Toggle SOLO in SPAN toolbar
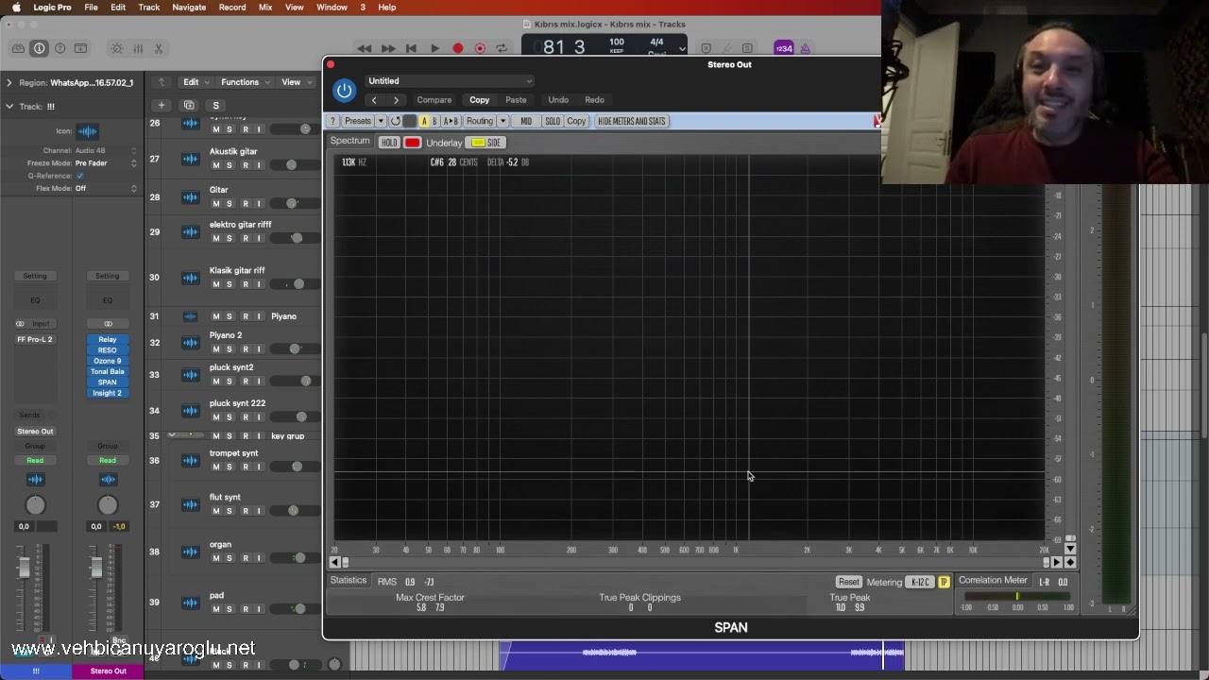Viewport: 1209px width, 680px height. pos(553,121)
